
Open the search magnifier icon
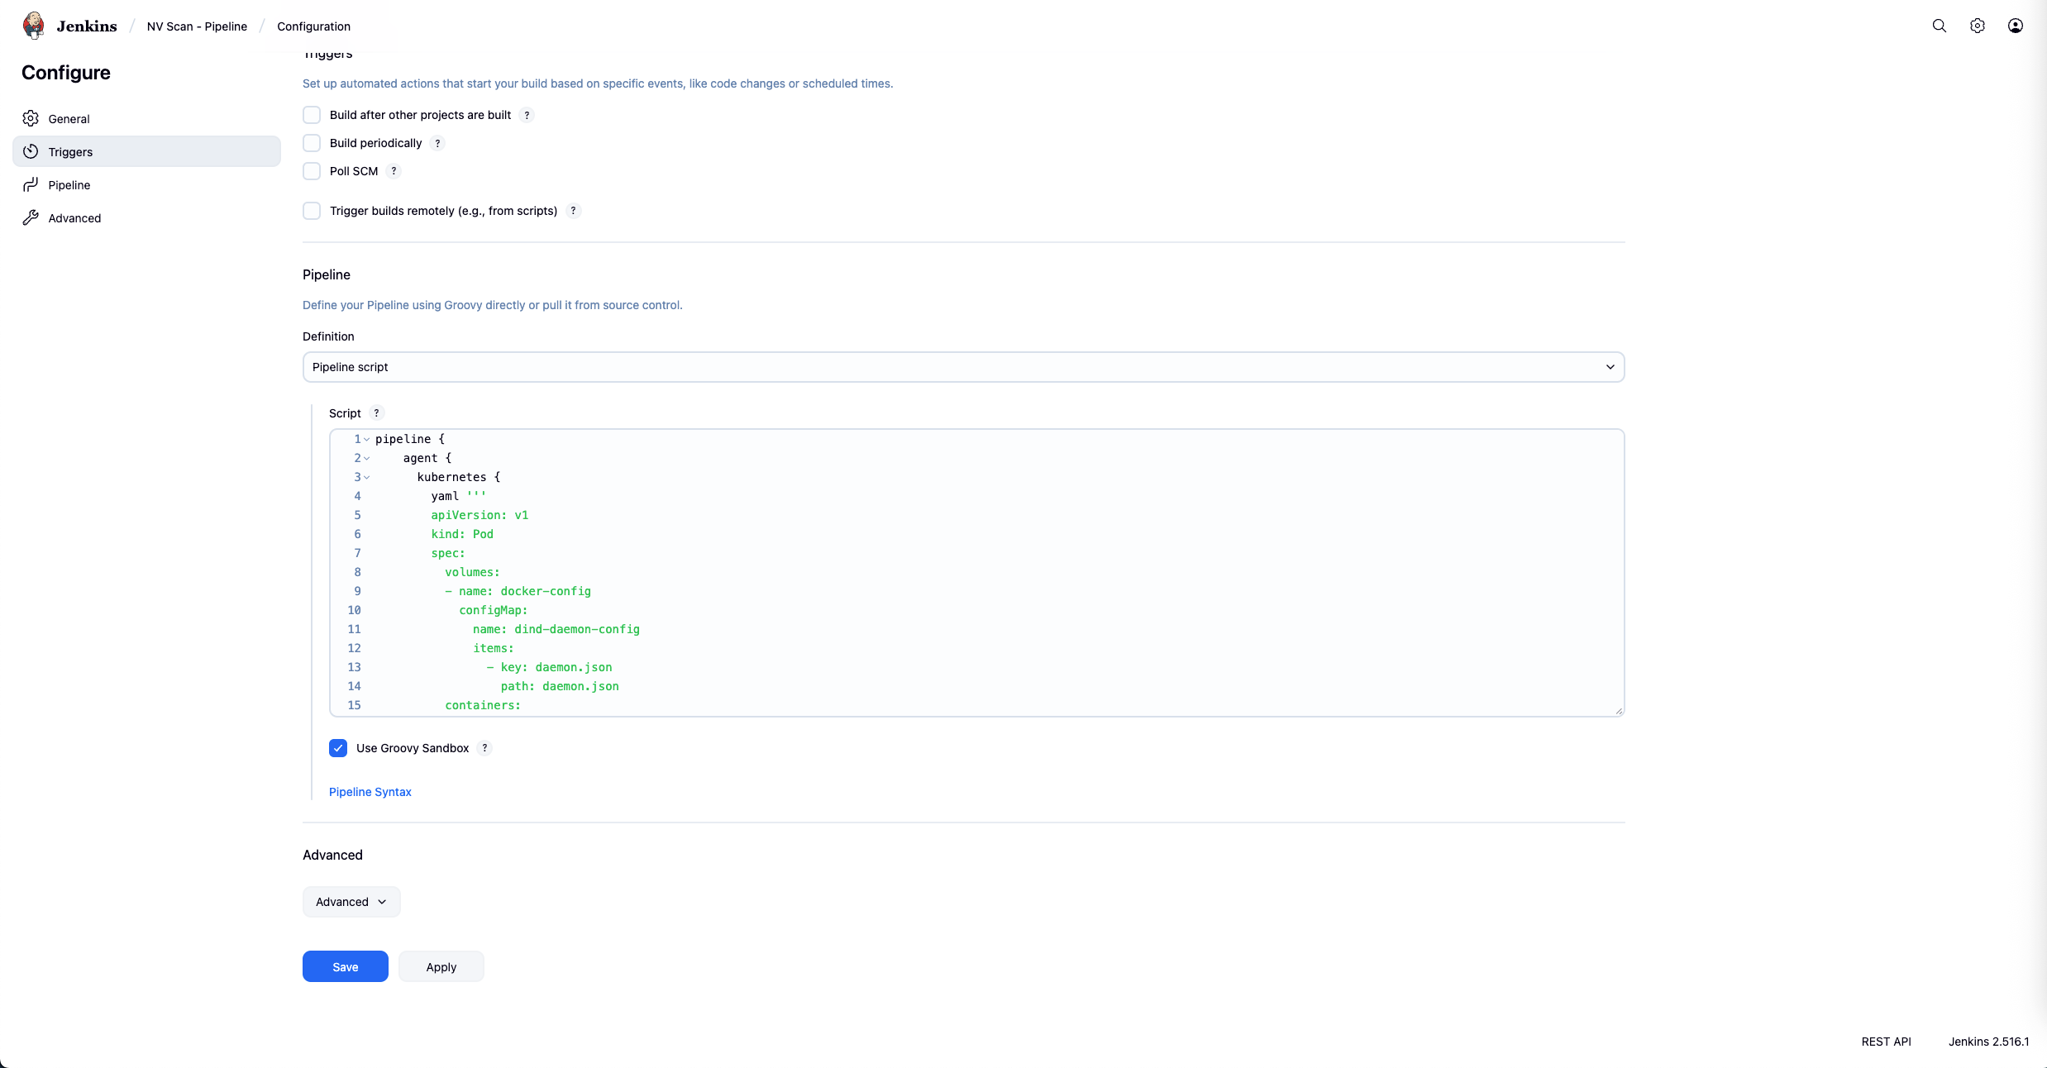[x=1939, y=26]
